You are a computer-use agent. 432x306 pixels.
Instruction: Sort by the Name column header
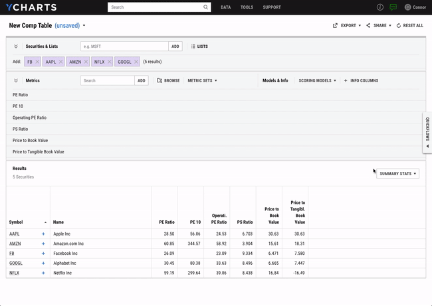pyautogui.click(x=58, y=222)
